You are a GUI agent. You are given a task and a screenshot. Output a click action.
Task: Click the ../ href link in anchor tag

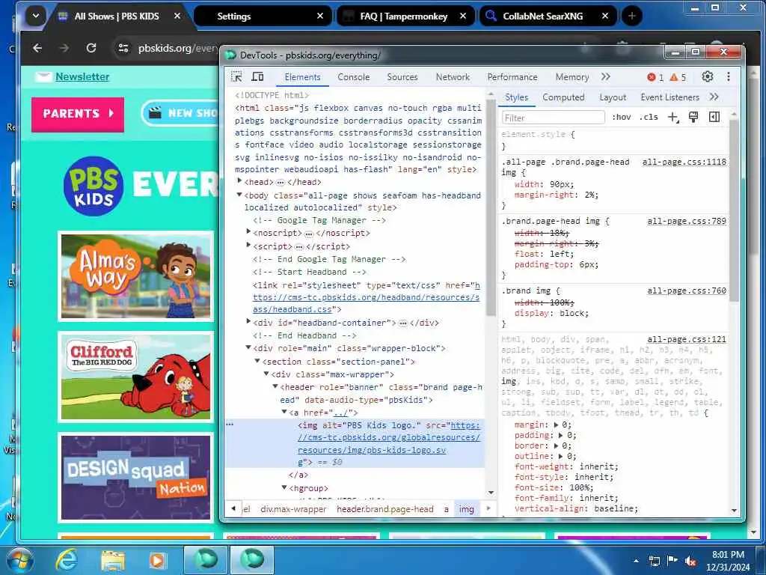(340, 413)
